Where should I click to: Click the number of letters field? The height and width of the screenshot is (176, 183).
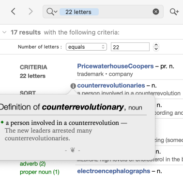coord(130,47)
